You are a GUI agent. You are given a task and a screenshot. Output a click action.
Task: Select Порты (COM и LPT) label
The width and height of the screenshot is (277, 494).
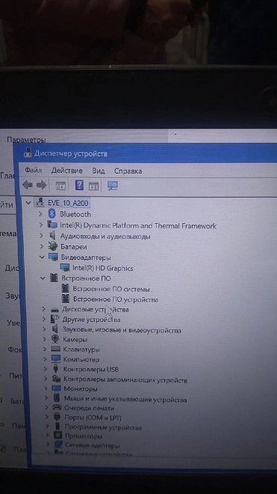click(x=93, y=418)
